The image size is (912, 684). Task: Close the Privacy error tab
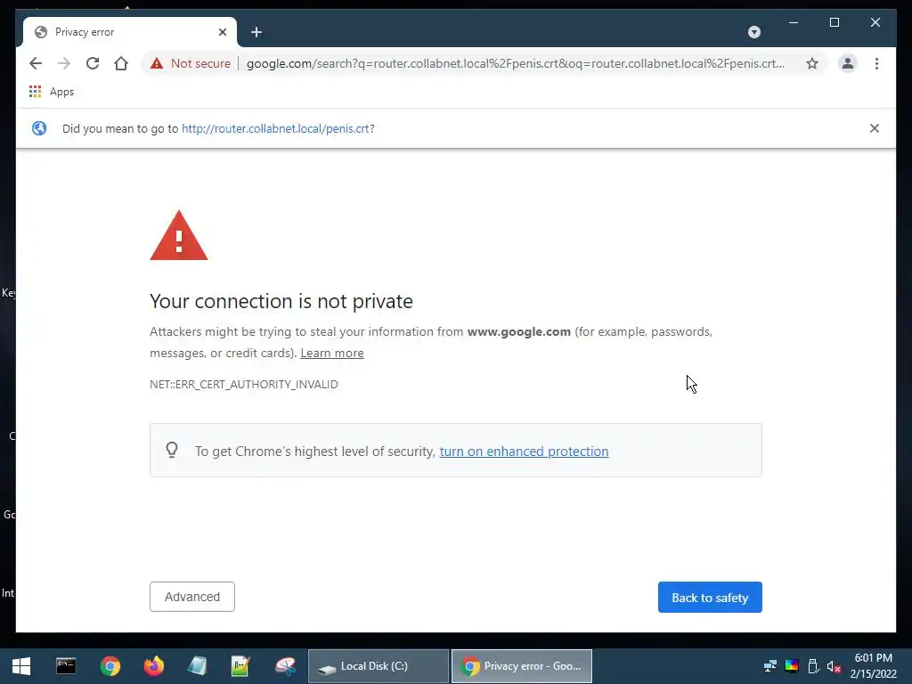(222, 32)
